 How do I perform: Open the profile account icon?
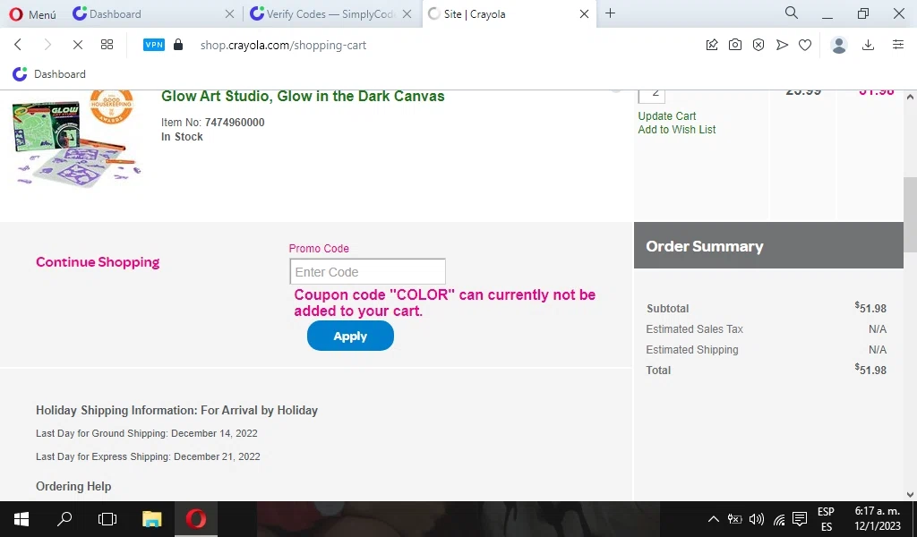click(x=839, y=45)
